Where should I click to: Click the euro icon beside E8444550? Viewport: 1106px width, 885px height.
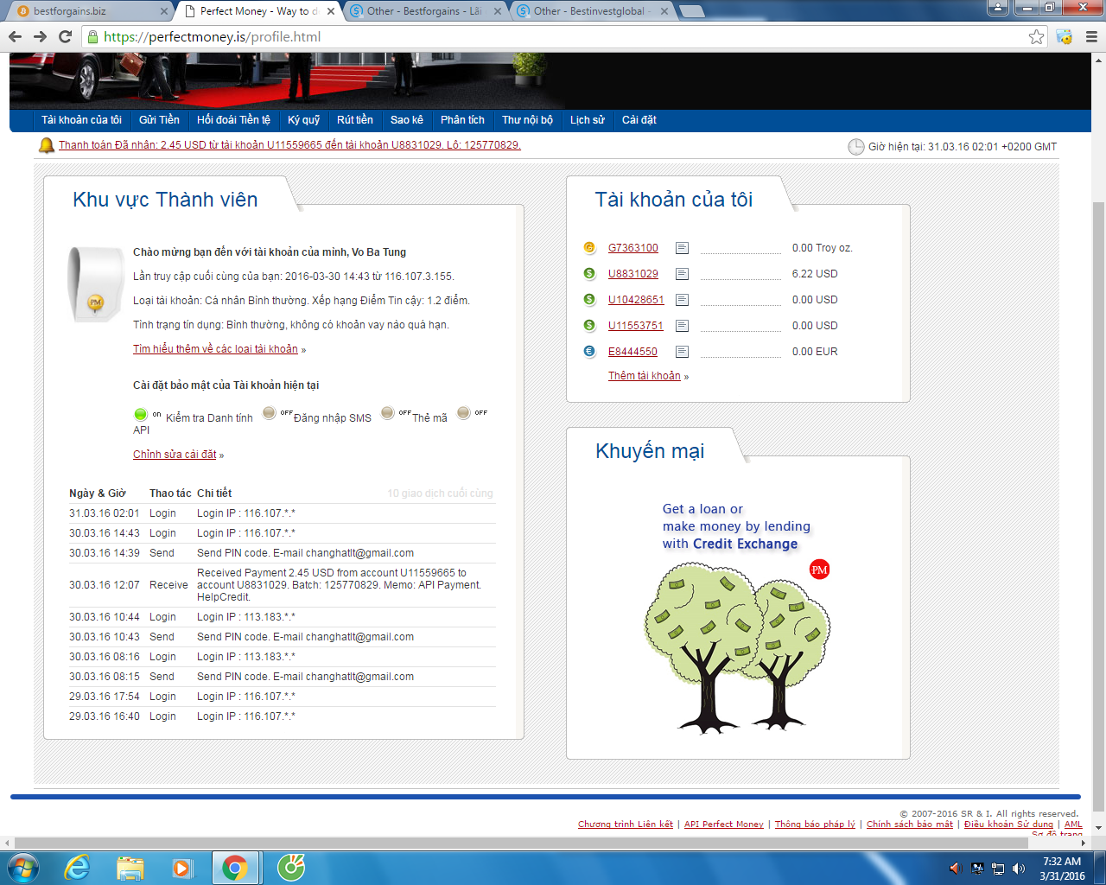click(x=589, y=352)
